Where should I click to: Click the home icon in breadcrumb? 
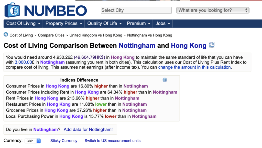6,34
